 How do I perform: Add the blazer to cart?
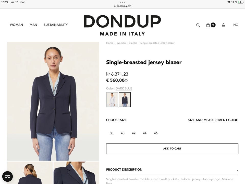tap(172, 149)
